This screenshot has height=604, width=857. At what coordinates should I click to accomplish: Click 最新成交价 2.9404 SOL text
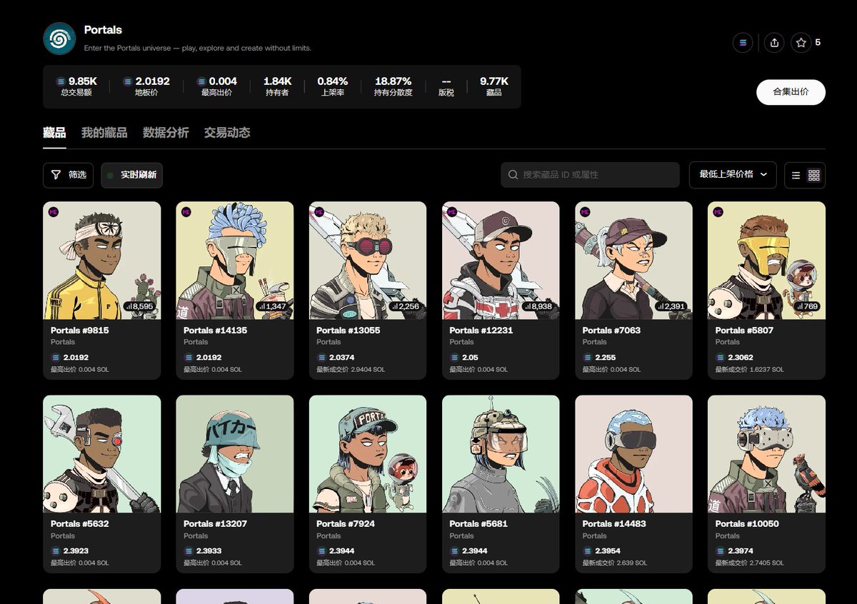pyautogui.click(x=351, y=370)
